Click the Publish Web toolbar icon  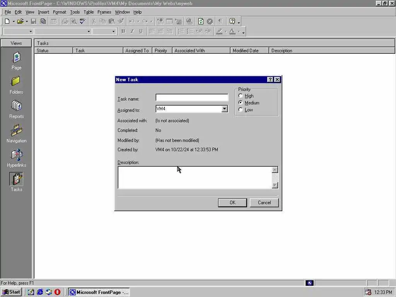pyautogui.click(x=43, y=22)
